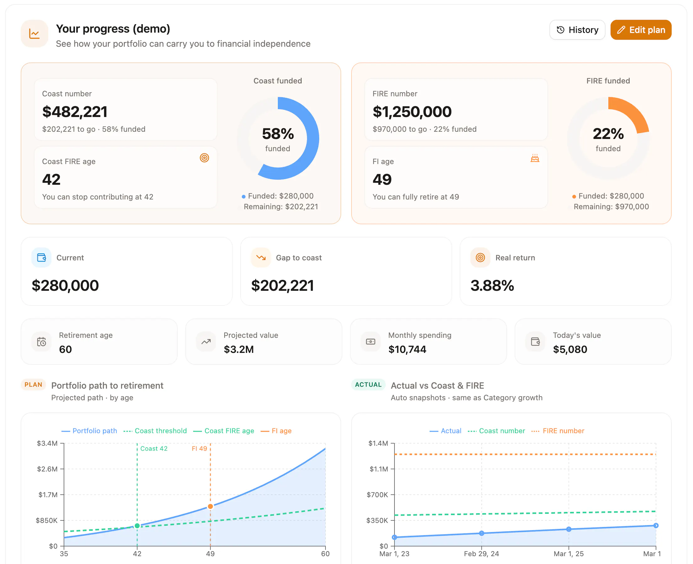Click the '$970,000 to go · 22% funded' text
693x564 pixels.
coord(425,129)
